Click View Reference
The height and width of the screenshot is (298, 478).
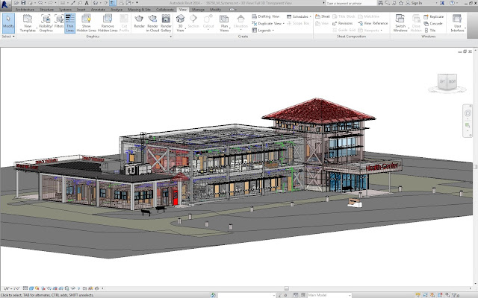[x=373, y=23]
